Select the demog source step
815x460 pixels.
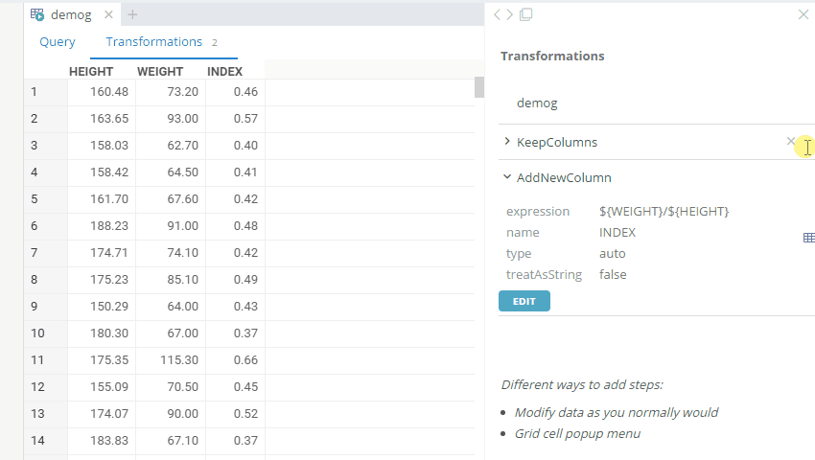pos(537,103)
